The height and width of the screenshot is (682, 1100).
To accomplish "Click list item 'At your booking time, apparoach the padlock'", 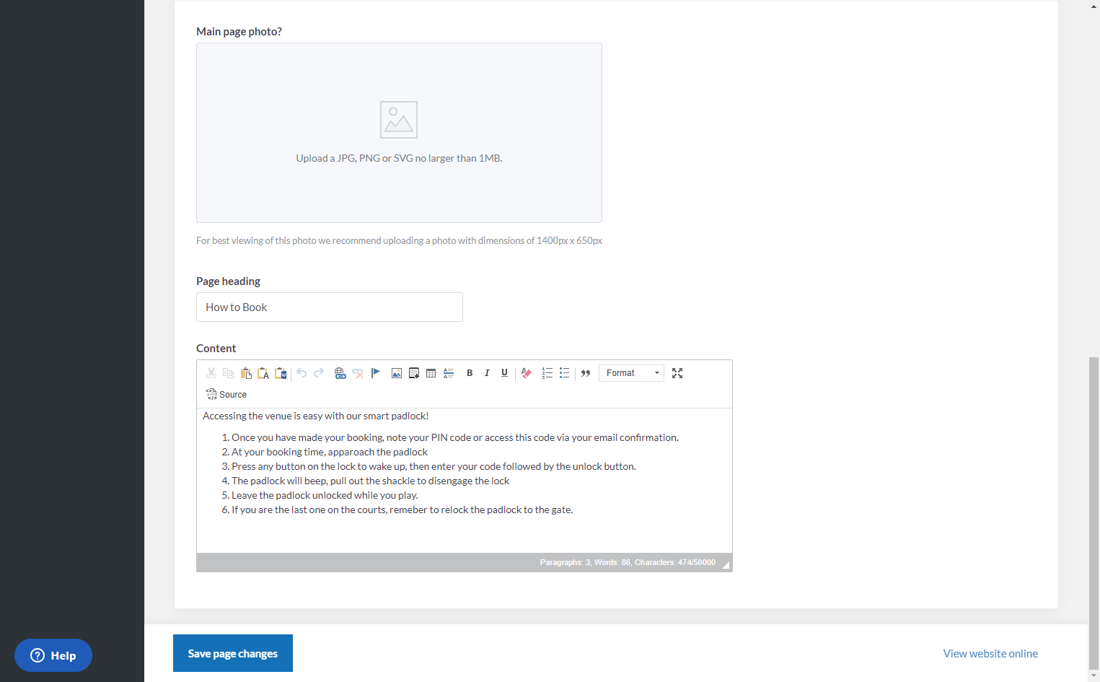I will pyautogui.click(x=330, y=452).
